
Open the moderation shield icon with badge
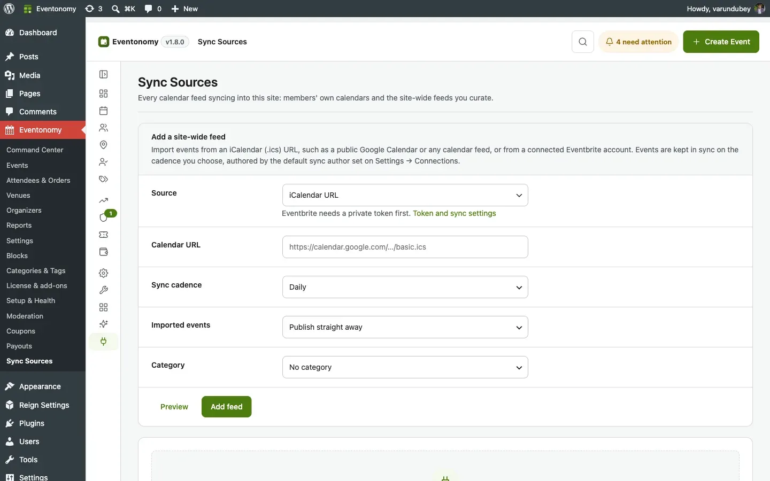[104, 218]
